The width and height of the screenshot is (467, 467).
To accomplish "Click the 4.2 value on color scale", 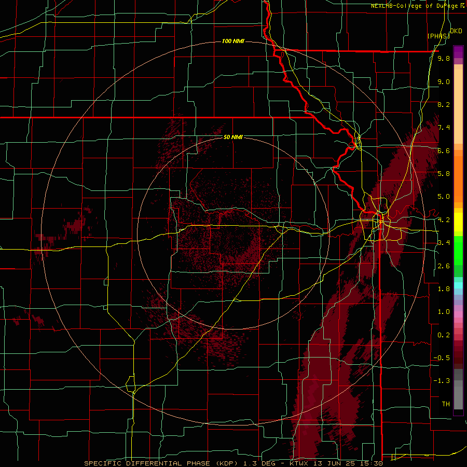I will [444, 220].
